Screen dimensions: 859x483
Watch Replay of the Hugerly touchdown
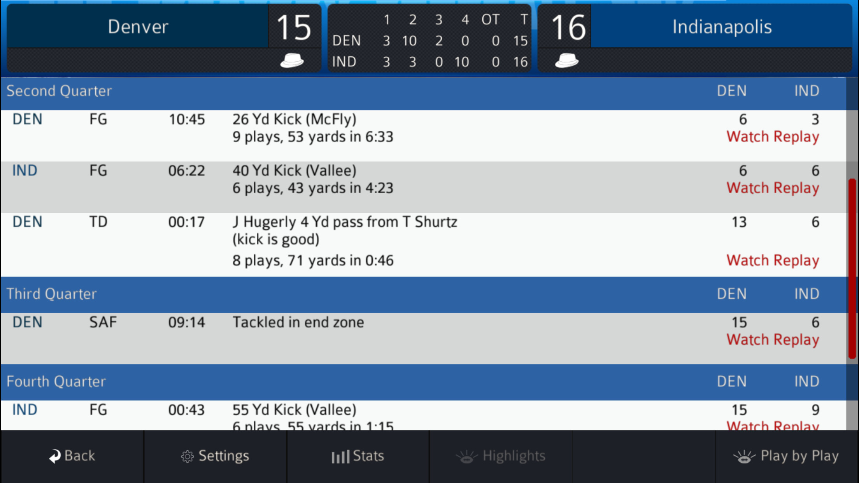pyautogui.click(x=773, y=260)
